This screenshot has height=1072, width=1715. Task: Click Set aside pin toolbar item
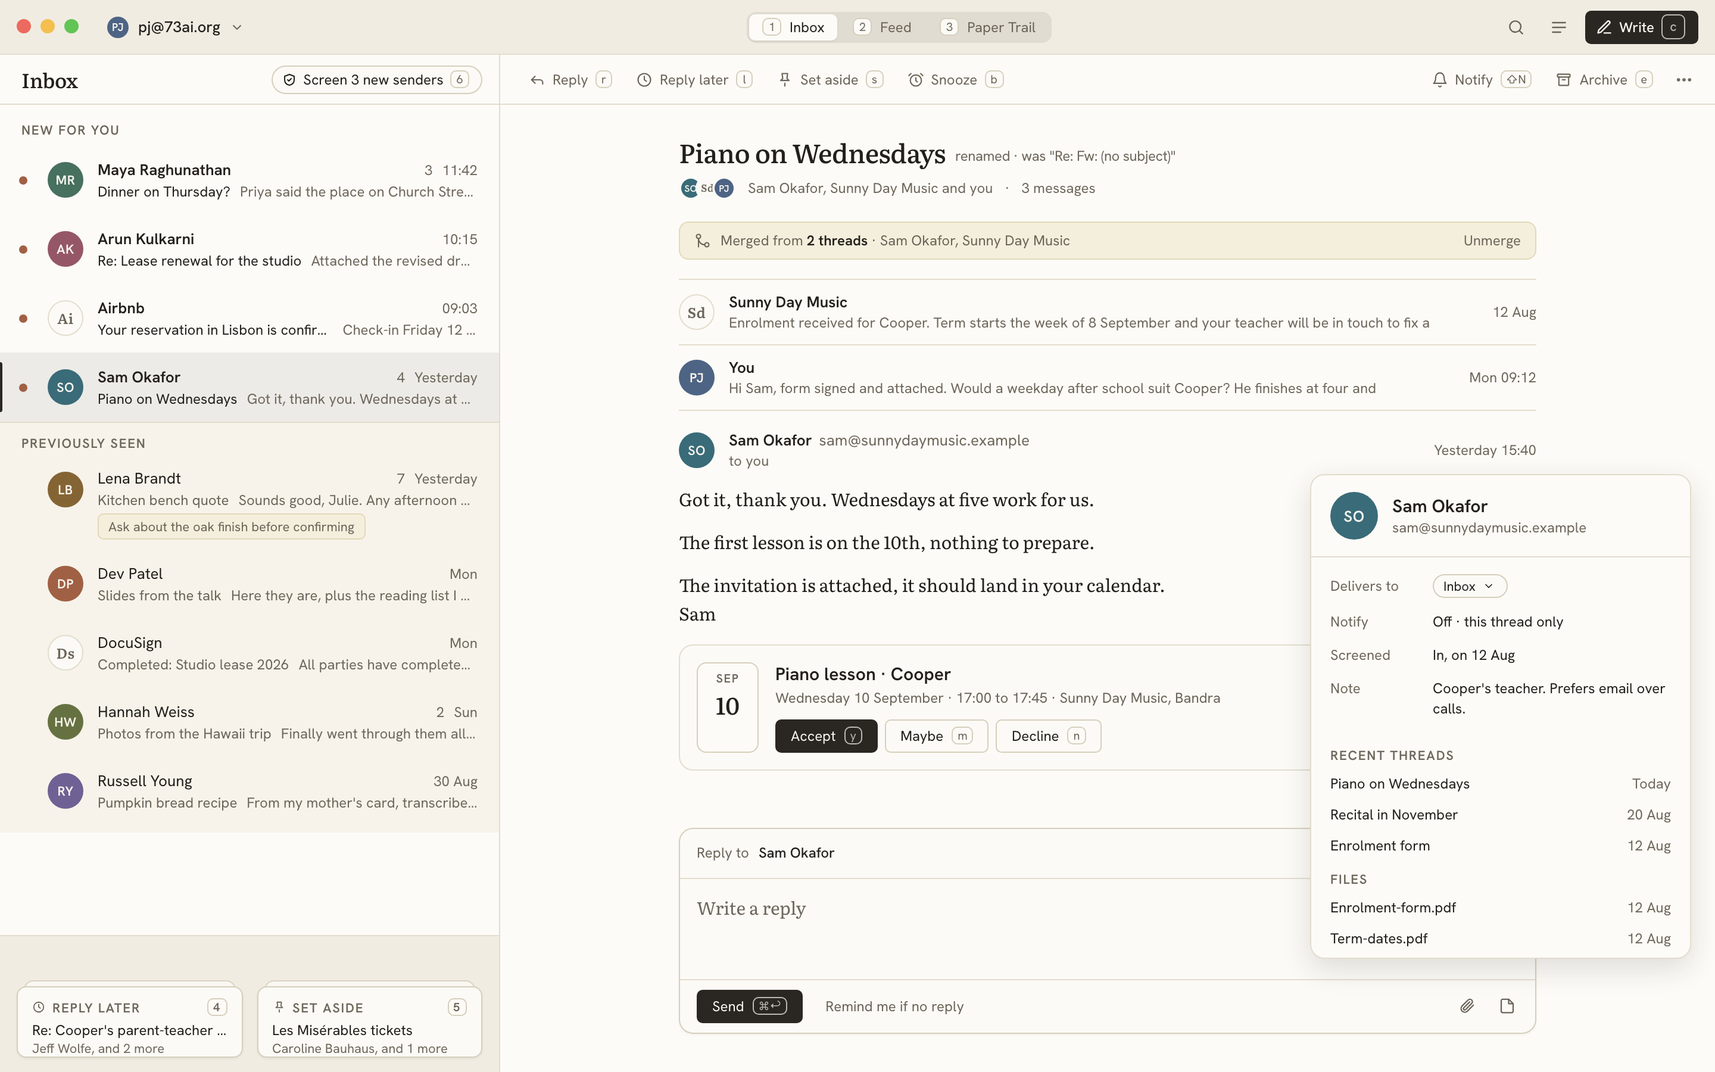(x=830, y=79)
